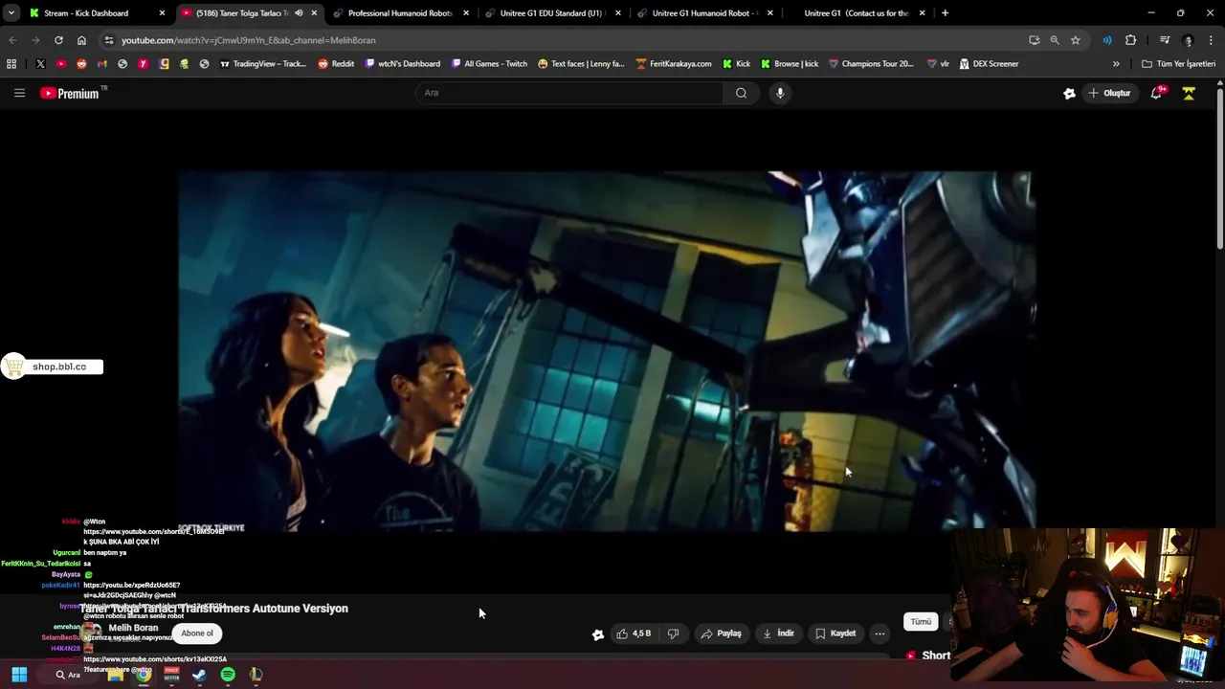Open the Oluştur create menu
Screen dimensions: 1225x689
[1110, 93]
